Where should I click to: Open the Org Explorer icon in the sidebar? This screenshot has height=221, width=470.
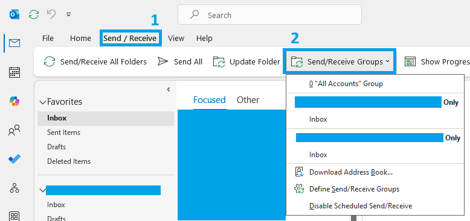14,188
